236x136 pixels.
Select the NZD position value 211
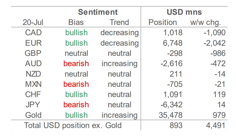176,74
